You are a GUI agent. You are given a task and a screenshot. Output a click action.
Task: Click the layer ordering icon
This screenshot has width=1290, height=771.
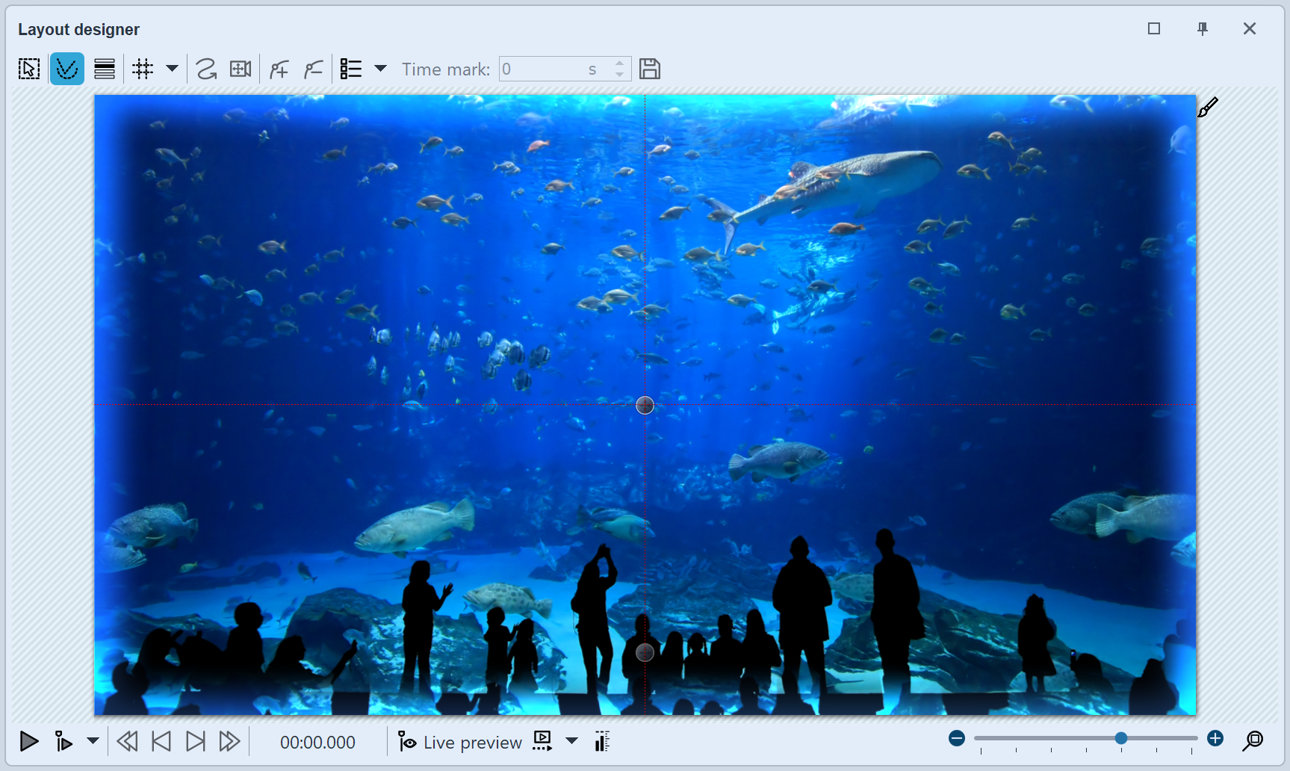tap(104, 68)
